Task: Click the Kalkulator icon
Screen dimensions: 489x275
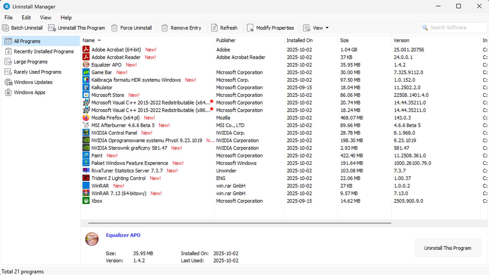Action: click(x=86, y=87)
